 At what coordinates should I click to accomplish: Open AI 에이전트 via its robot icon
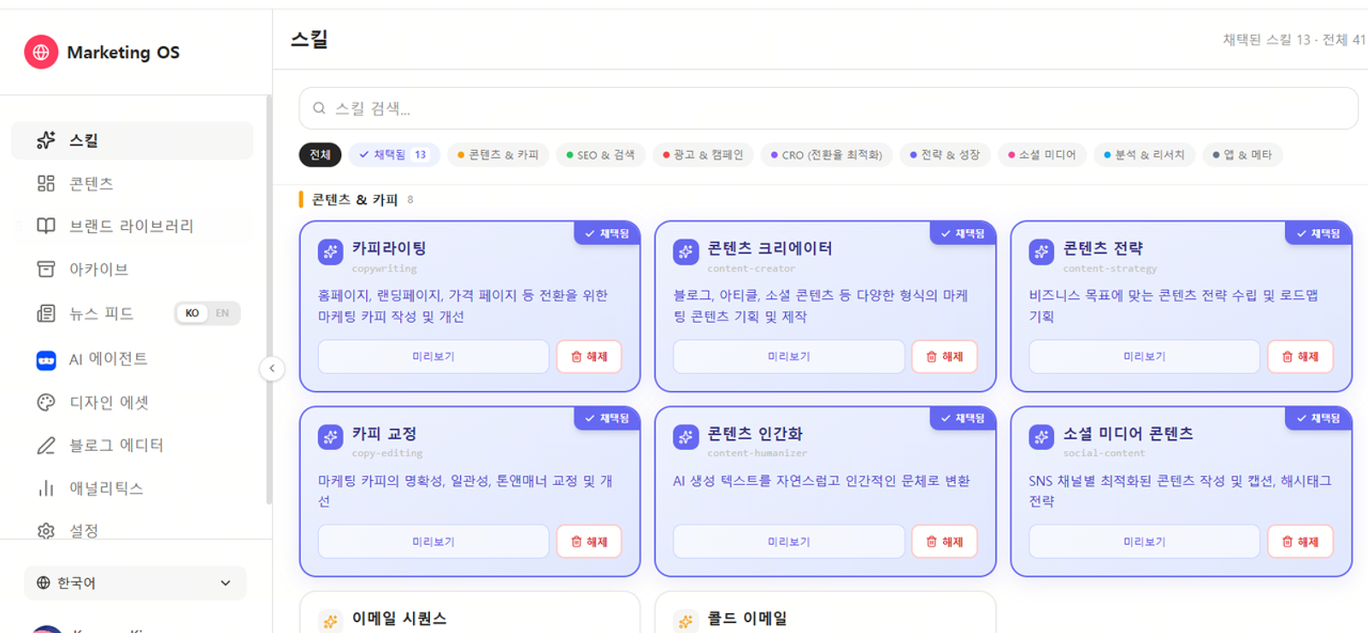click(46, 360)
